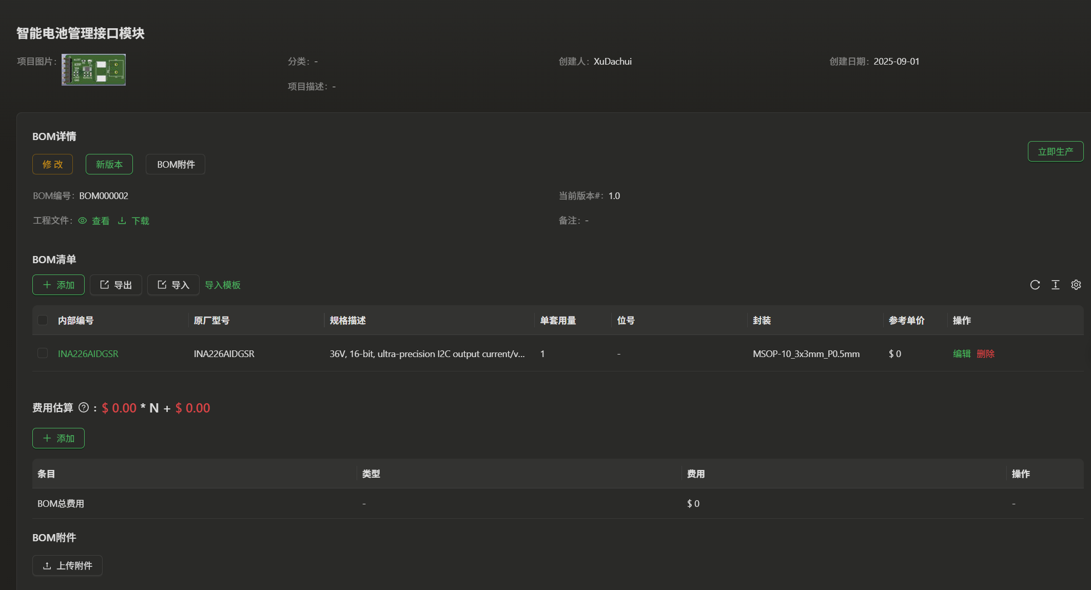Click 编辑 edit for INA226AIDGSR row
The height and width of the screenshot is (590, 1091).
(962, 353)
